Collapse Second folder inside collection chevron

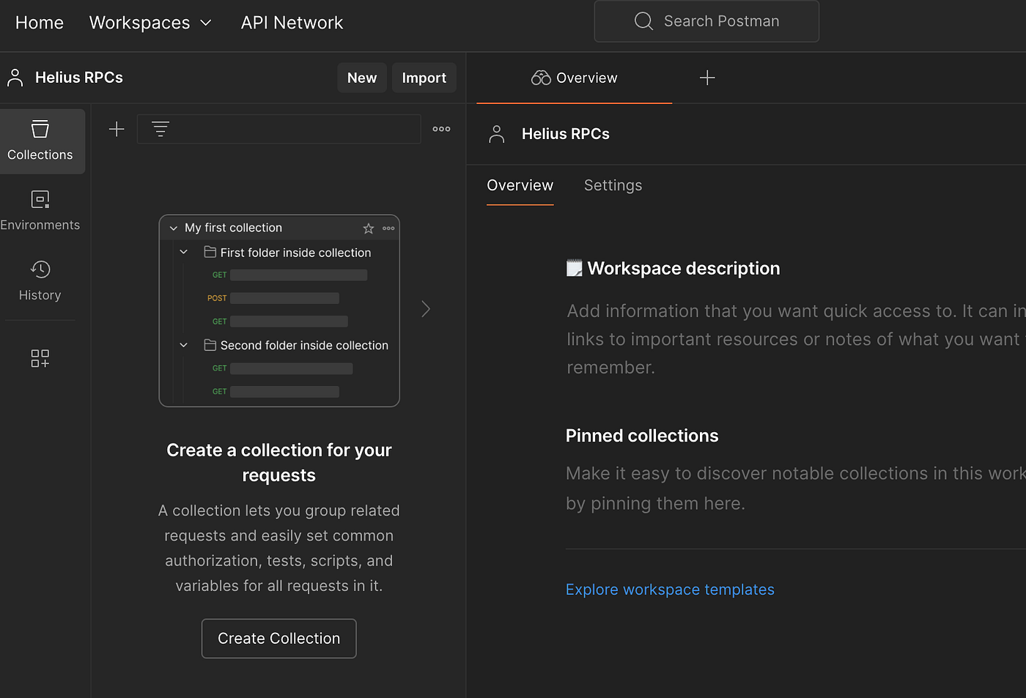point(184,345)
